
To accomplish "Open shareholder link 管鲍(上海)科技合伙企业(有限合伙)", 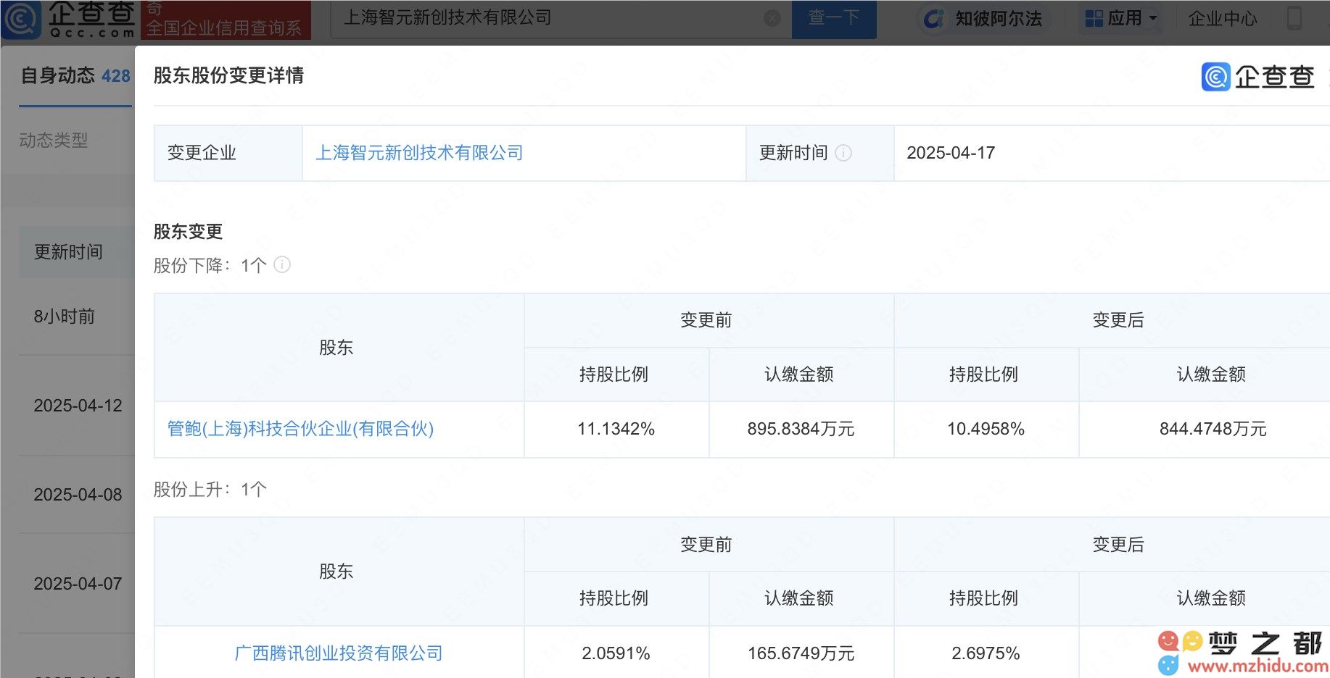I will [301, 429].
